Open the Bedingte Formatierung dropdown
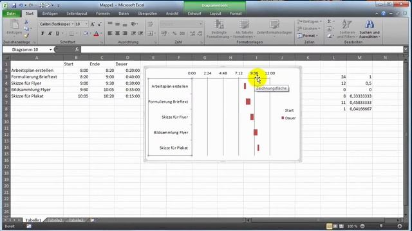 219,29
